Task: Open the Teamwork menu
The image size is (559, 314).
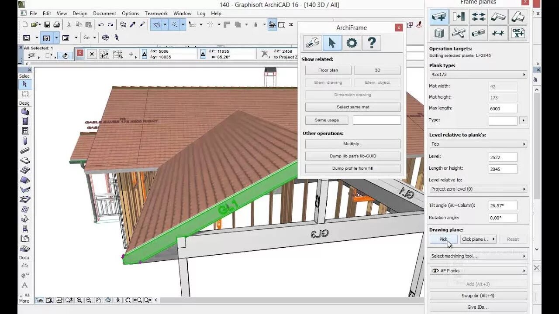Action: [x=156, y=14]
